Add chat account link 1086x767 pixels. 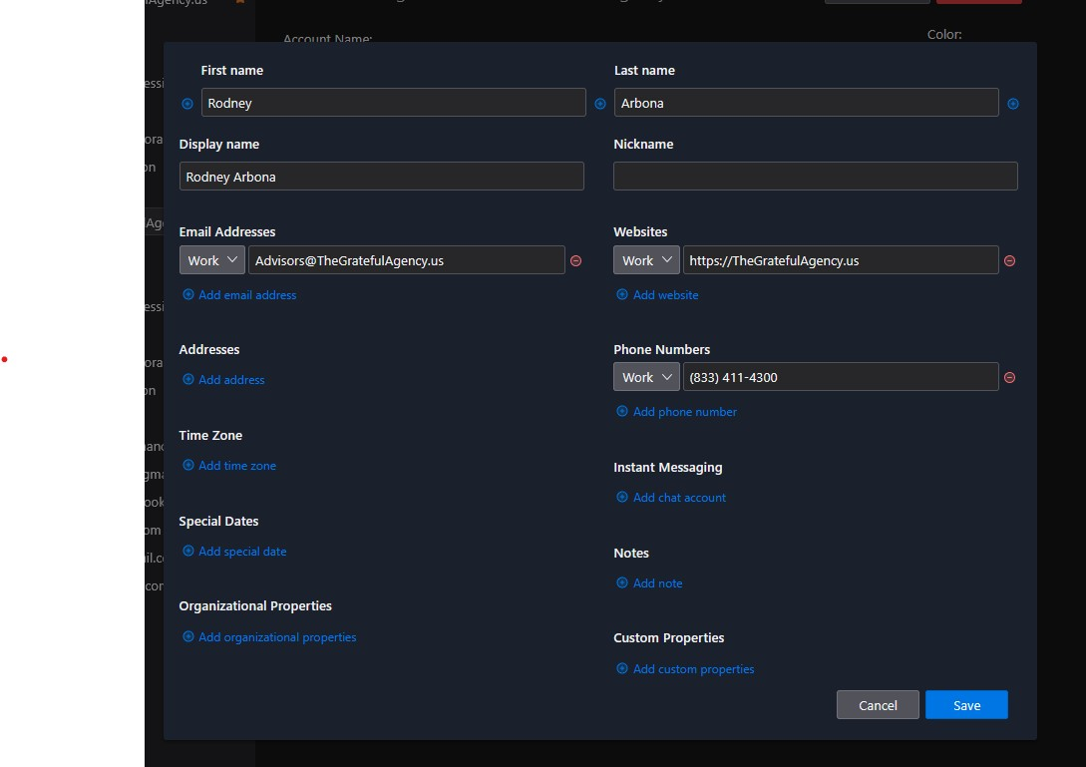(671, 498)
